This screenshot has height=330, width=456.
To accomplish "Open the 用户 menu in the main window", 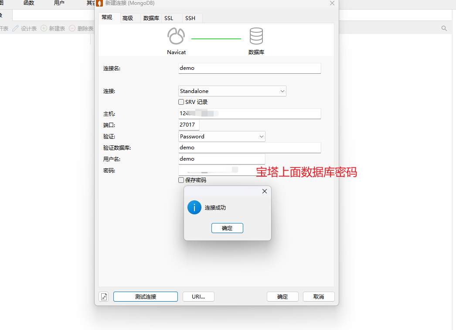I will (59, 3).
